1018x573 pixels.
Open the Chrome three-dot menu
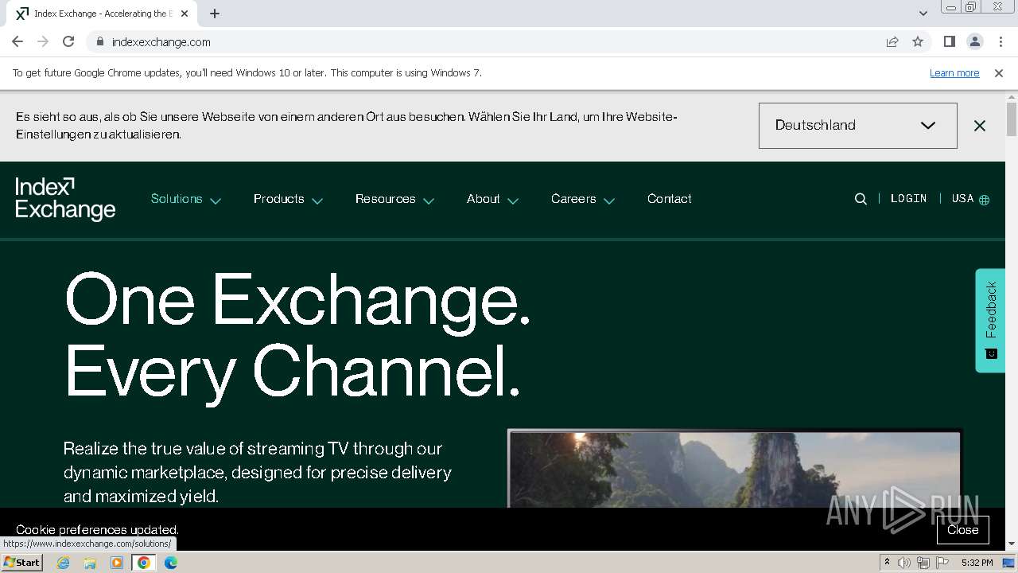pyautogui.click(x=1001, y=41)
